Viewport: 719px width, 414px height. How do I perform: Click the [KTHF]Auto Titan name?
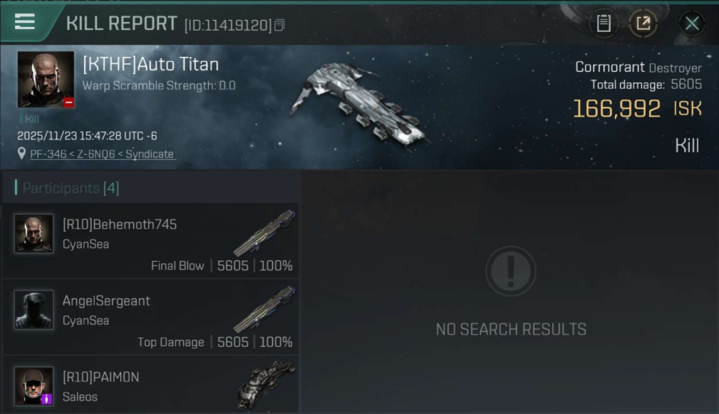[x=150, y=65]
